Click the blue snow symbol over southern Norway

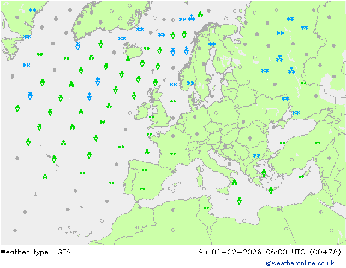point(190,83)
